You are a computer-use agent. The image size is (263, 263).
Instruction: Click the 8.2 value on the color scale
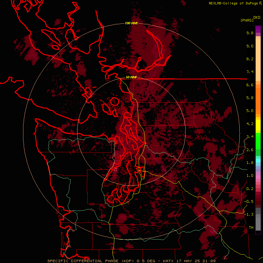pyautogui.click(x=250, y=59)
